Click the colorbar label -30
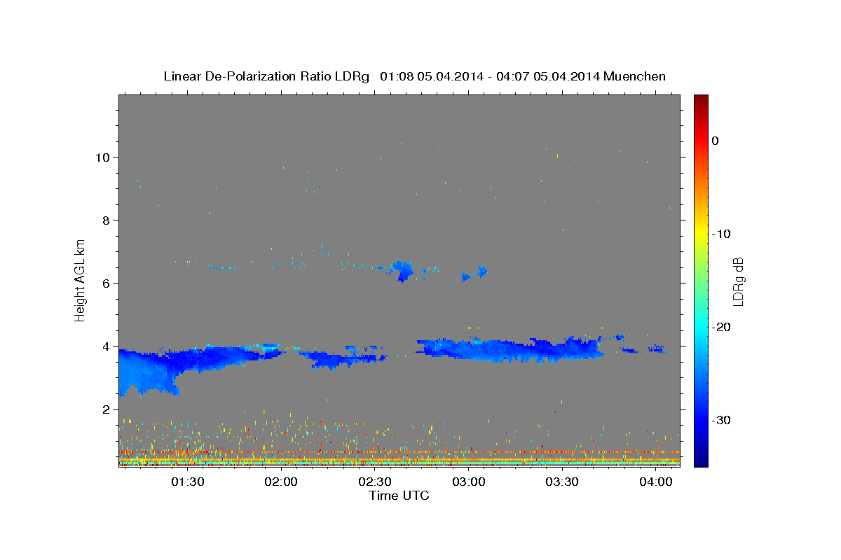The width and height of the screenshot is (841, 560). click(721, 420)
